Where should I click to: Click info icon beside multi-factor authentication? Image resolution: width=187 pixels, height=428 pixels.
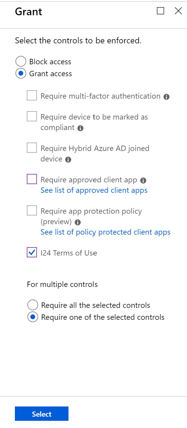[x=166, y=97]
